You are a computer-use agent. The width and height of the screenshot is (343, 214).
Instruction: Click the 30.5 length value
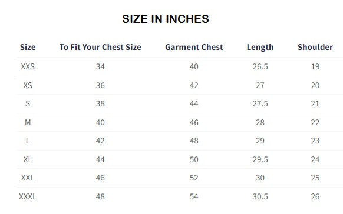260,196
